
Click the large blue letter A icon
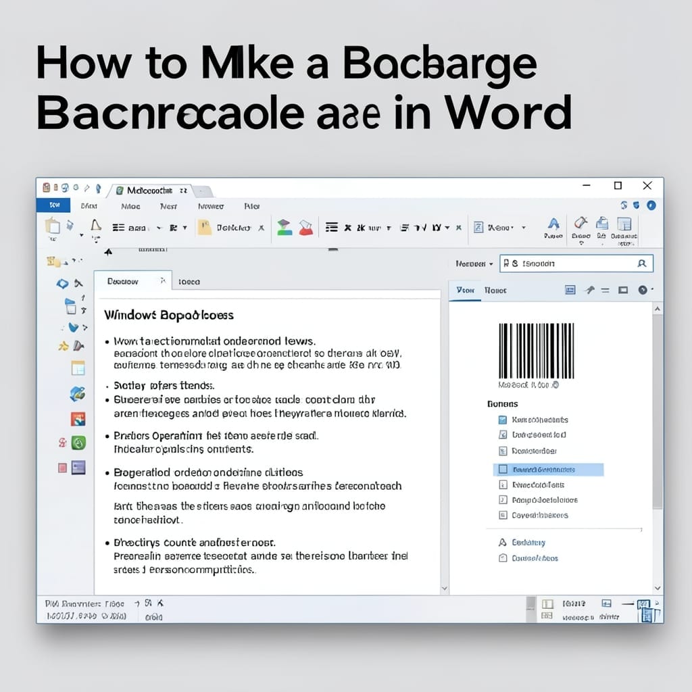click(553, 224)
